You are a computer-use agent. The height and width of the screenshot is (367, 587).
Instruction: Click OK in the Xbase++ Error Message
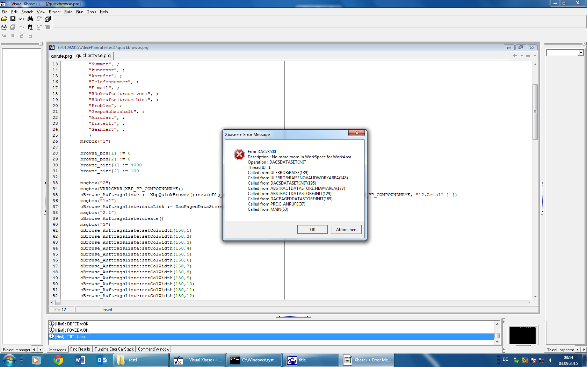pos(313,230)
